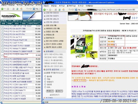Click X-PLUS product box thumbnail
This screenshot has width=138, height=104.
[x=84, y=46]
